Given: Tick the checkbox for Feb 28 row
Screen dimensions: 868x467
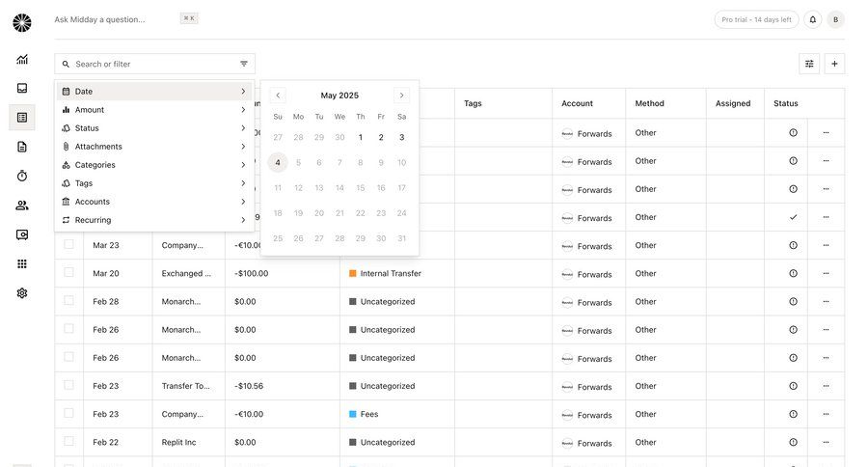Looking at the screenshot, I should 68,300.
